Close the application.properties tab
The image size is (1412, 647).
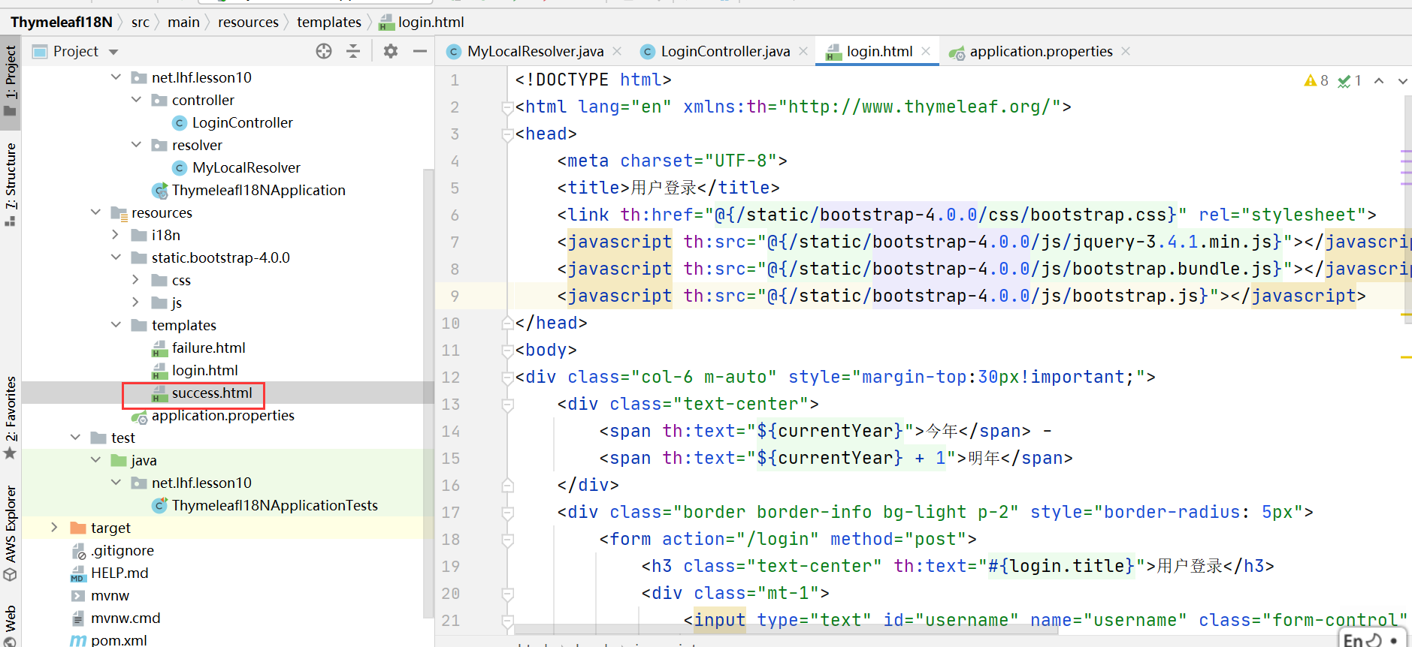tap(1126, 51)
